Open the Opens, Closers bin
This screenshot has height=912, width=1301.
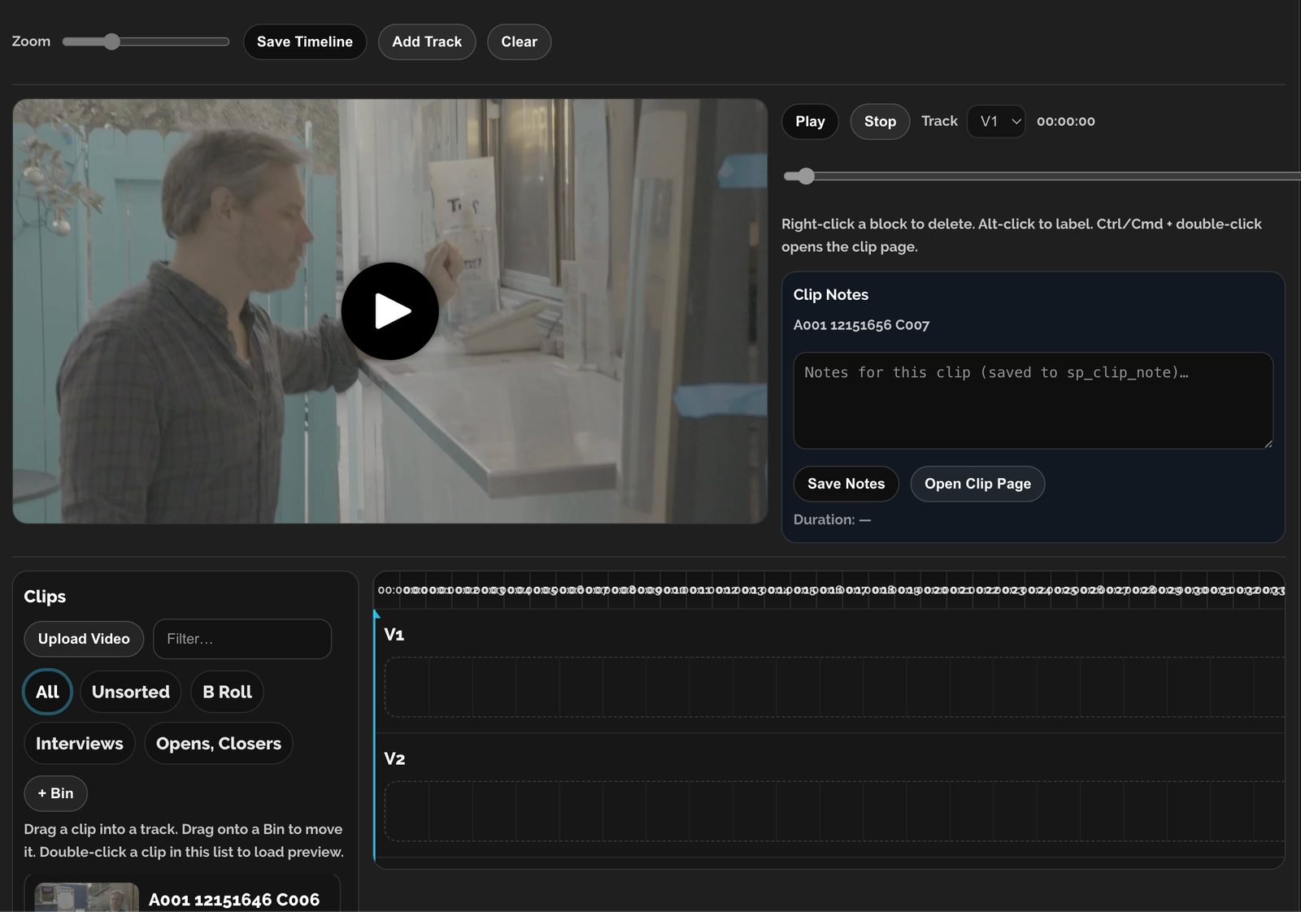tap(218, 744)
